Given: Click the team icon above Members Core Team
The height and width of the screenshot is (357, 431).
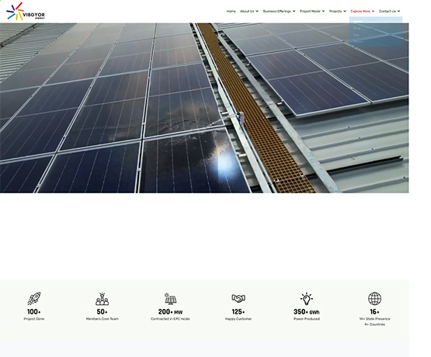Looking at the screenshot, I should 103,299.
